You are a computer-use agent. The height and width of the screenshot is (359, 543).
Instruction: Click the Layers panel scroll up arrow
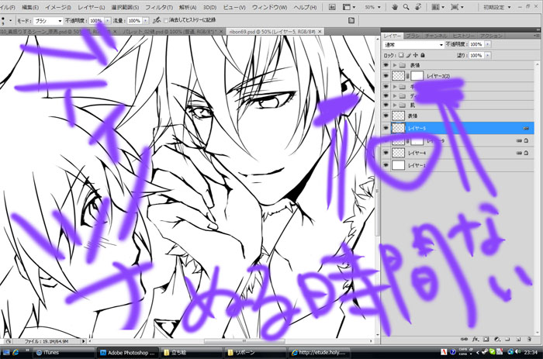pyautogui.click(x=537, y=64)
